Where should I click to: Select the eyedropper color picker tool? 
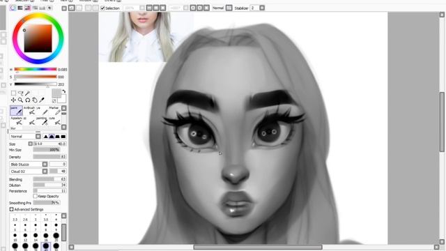(x=42, y=100)
